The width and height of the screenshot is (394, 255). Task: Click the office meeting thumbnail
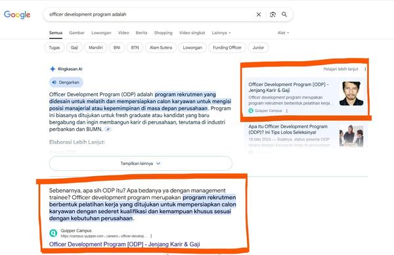point(351,135)
